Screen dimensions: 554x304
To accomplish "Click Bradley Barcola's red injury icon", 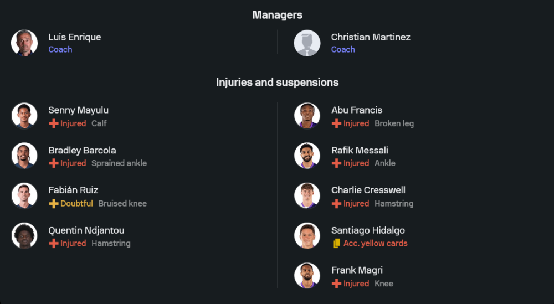I will (x=54, y=163).
